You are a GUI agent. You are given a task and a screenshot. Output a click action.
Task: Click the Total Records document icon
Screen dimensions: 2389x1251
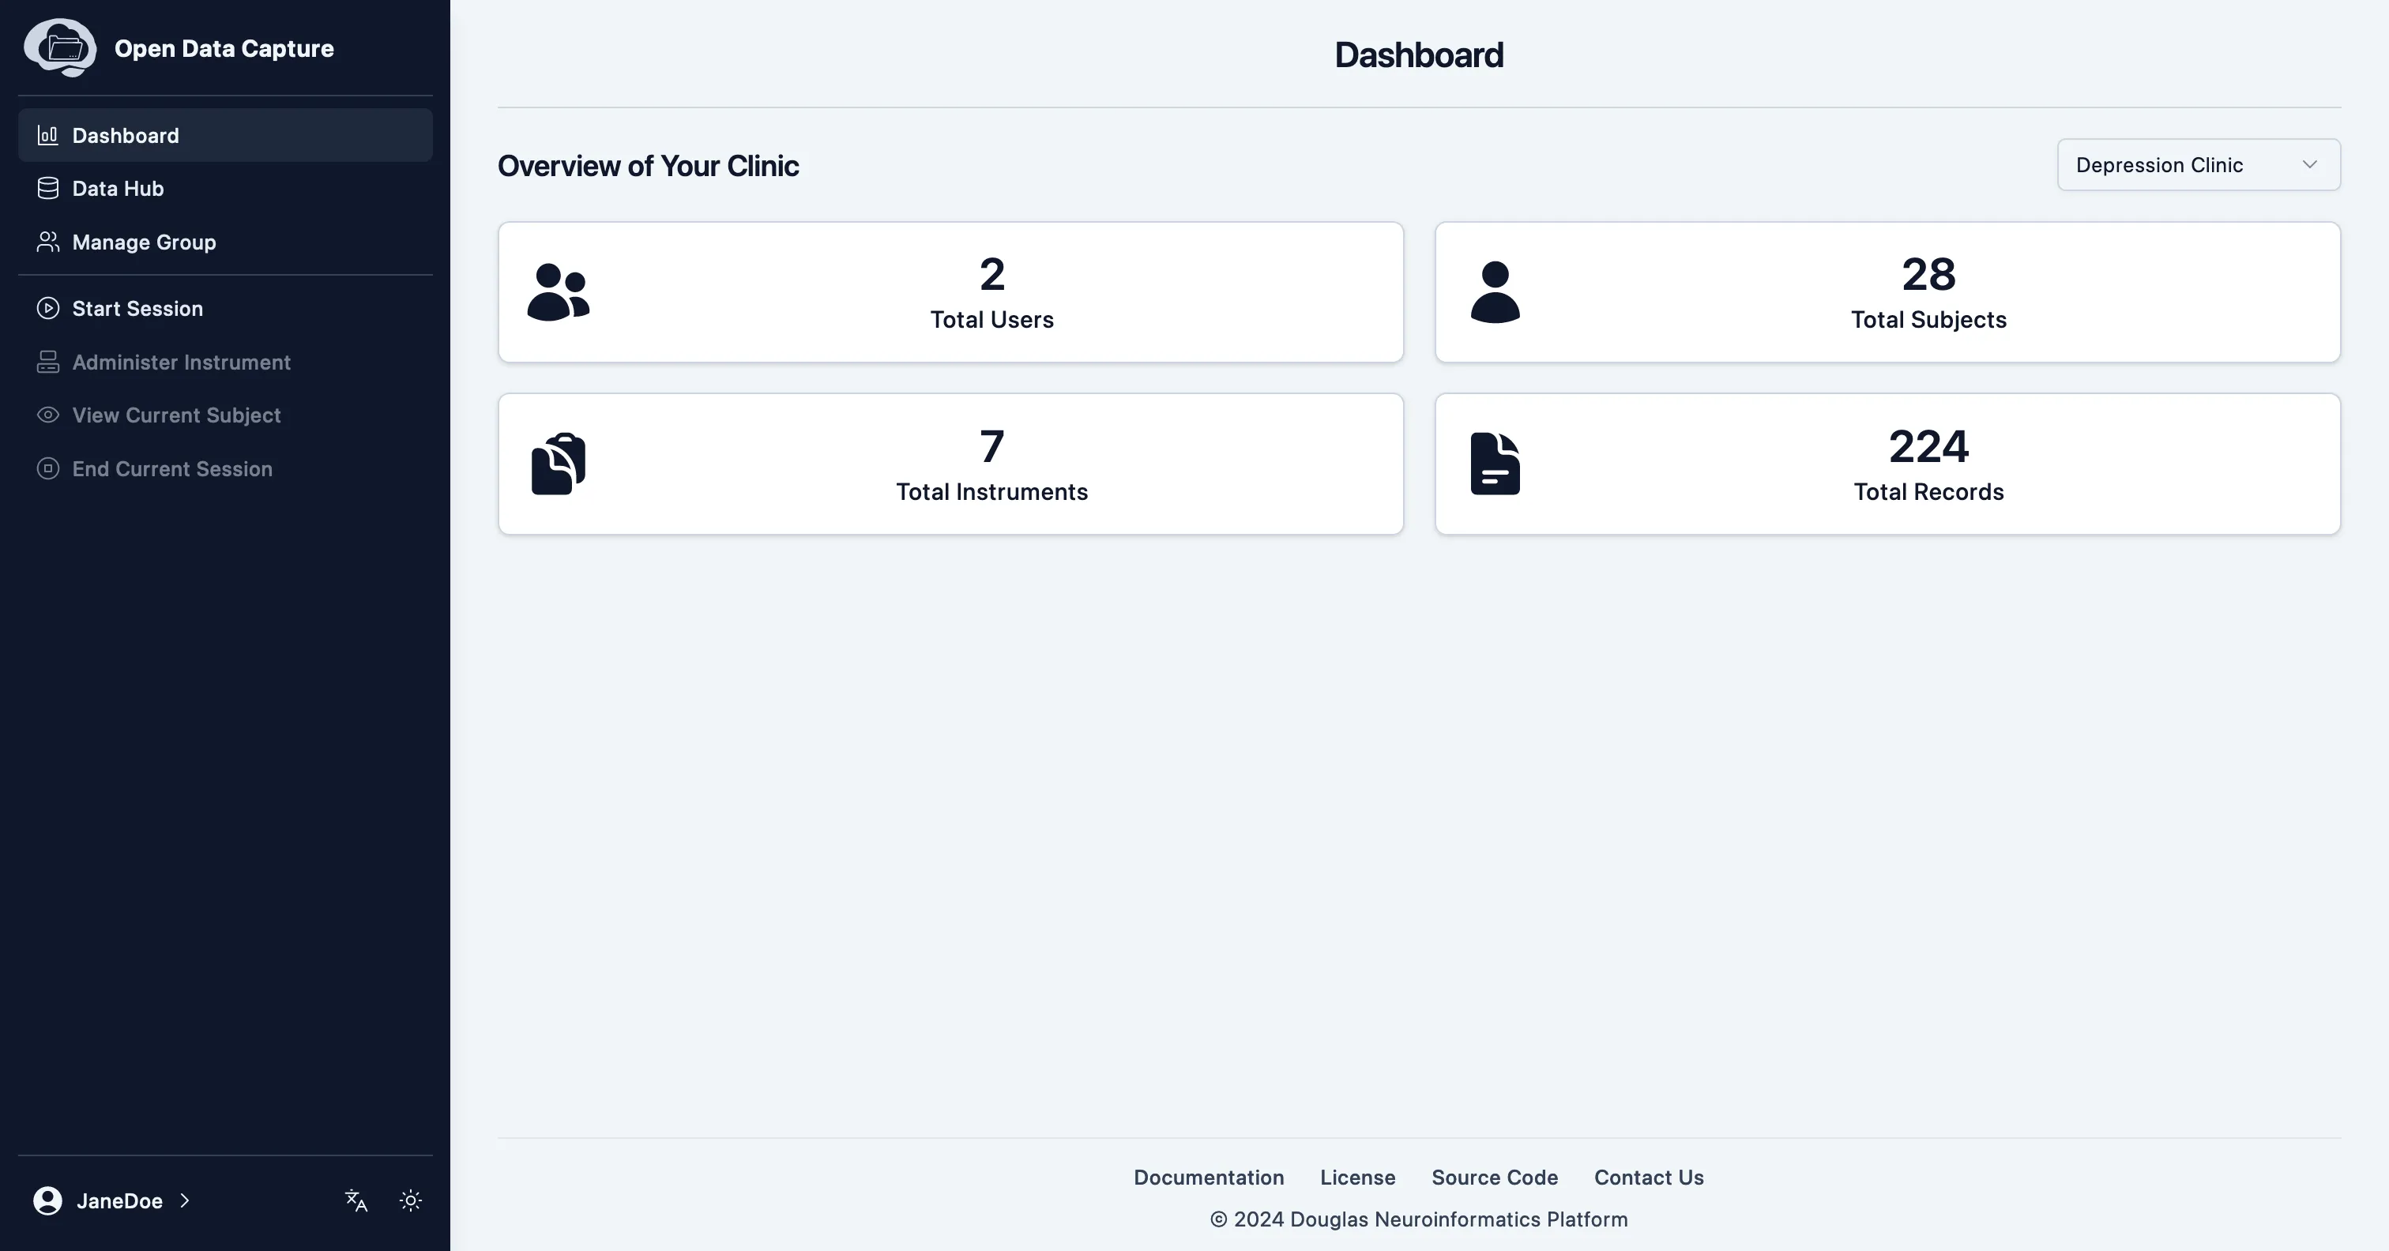click(1495, 464)
